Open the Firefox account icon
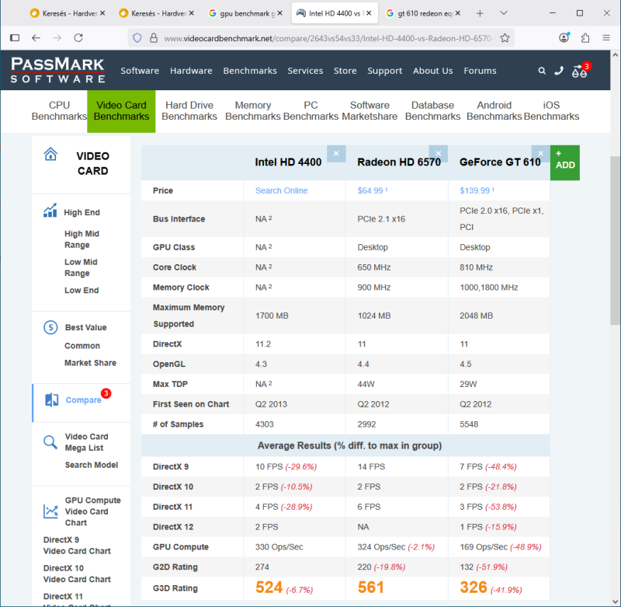Screen dimensions: 621x607 [x=564, y=37]
